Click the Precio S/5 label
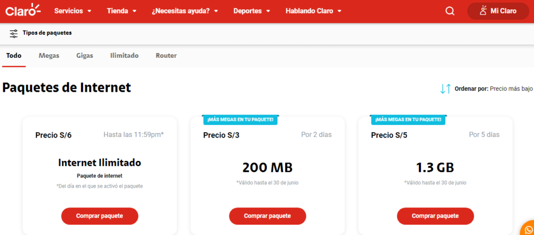Screen dimensions: 534x235 389,135
